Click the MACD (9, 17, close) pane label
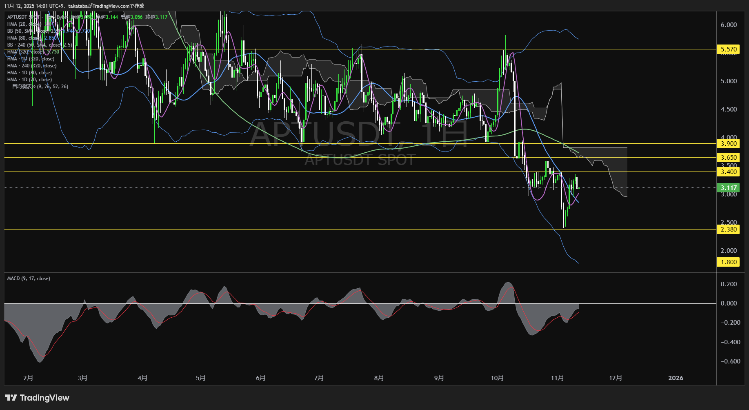The height and width of the screenshot is (410, 749). pos(29,279)
